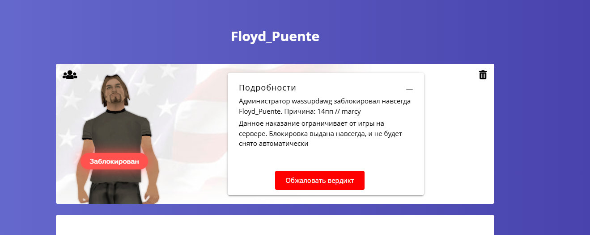Screen dimensions: 590x235
Task: Click the empty white card below the profile
Action: coord(275,225)
